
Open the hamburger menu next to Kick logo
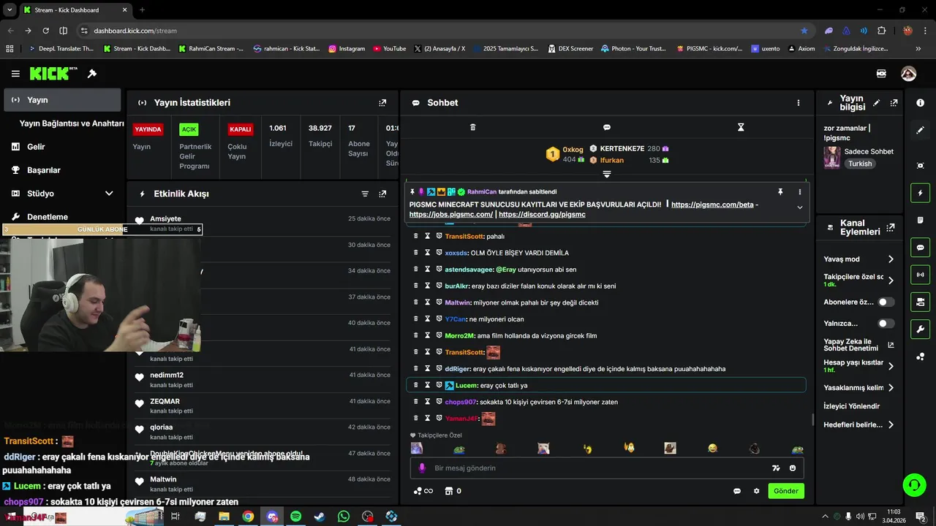click(x=15, y=74)
